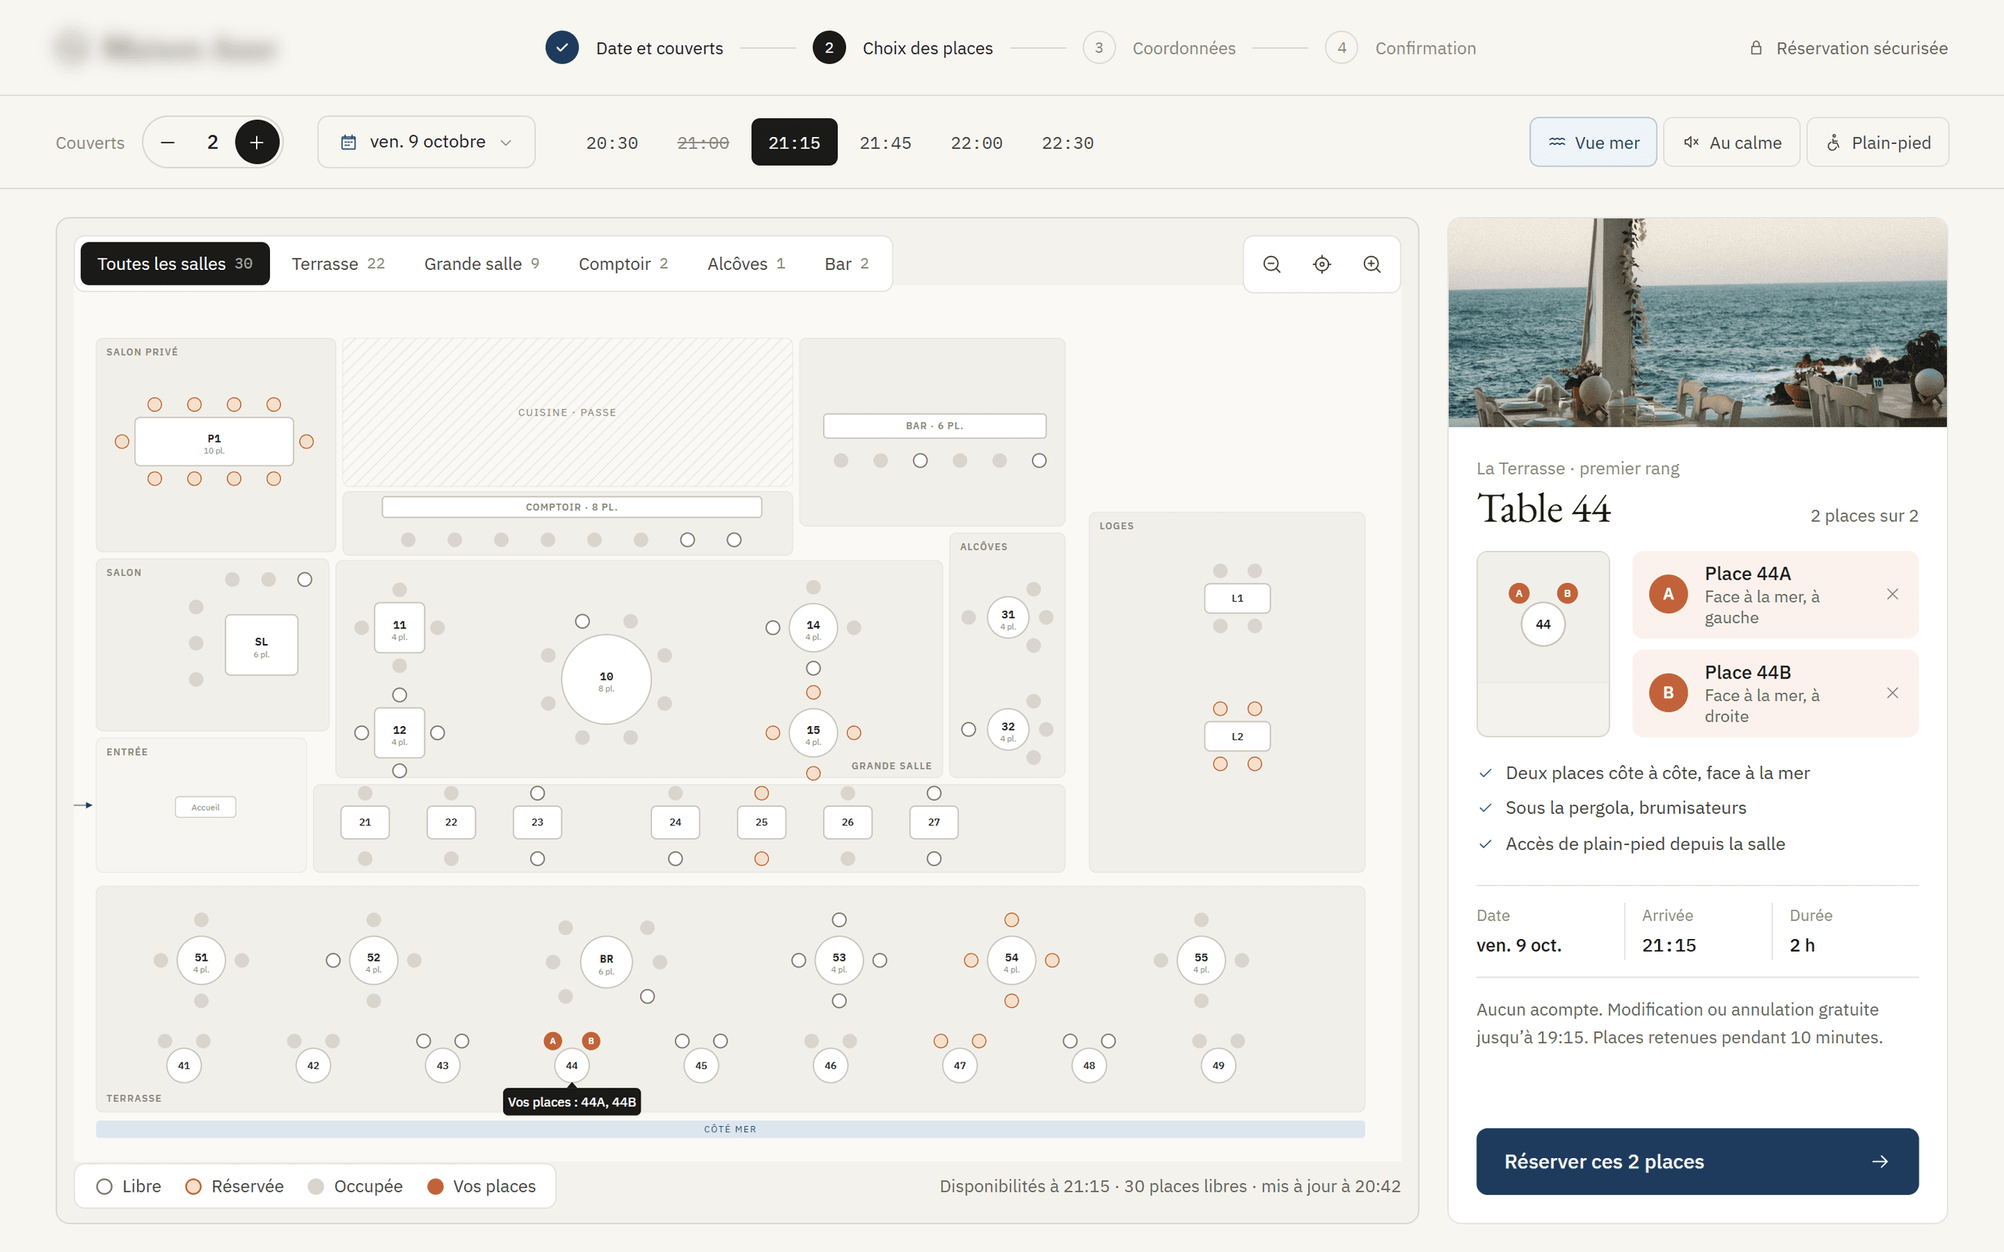Open the Alcôves tab
This screenshot has height=1252, width=2004.
tap(746, 264)
